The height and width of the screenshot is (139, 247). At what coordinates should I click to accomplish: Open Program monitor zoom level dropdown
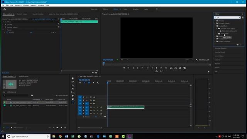coord(124,60)
